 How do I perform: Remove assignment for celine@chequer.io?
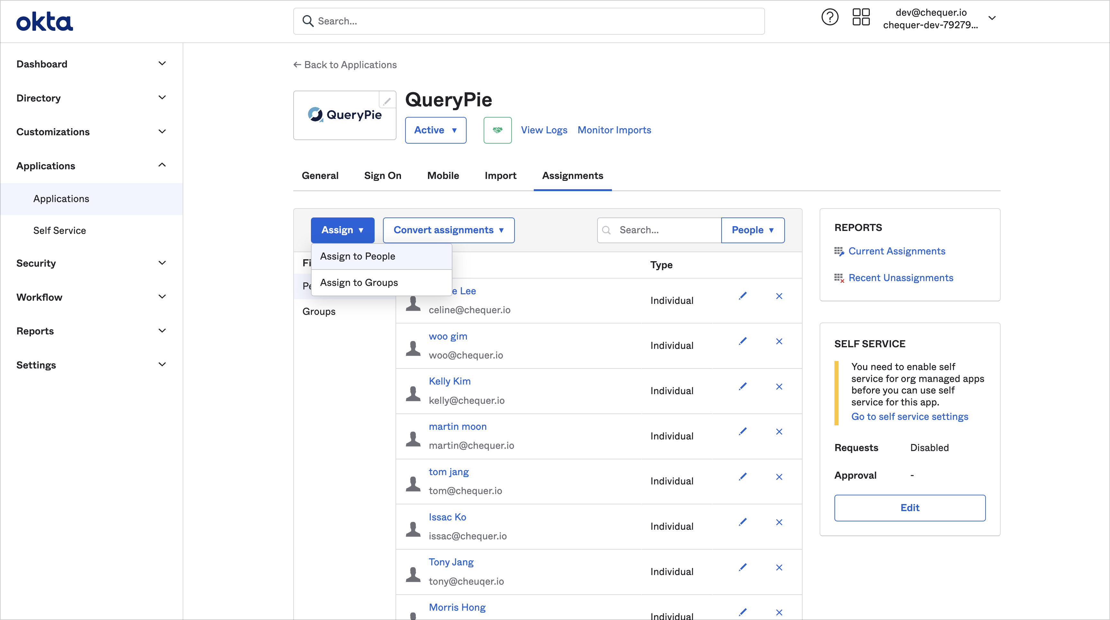779,296
